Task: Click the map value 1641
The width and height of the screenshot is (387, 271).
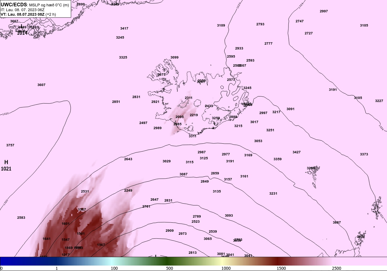Action: (x=47, y=239)
